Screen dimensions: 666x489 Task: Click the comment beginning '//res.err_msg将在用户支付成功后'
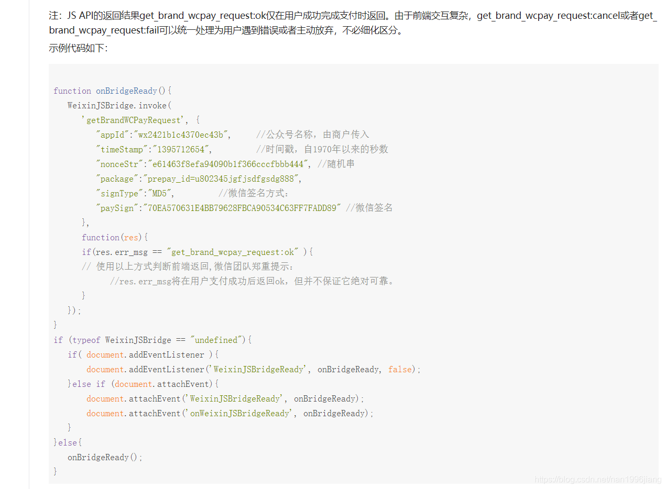coord(253,281)
